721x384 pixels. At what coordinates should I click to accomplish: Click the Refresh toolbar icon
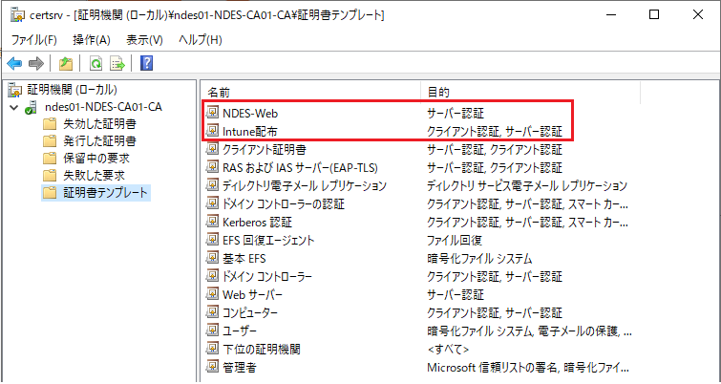(95, 63)
